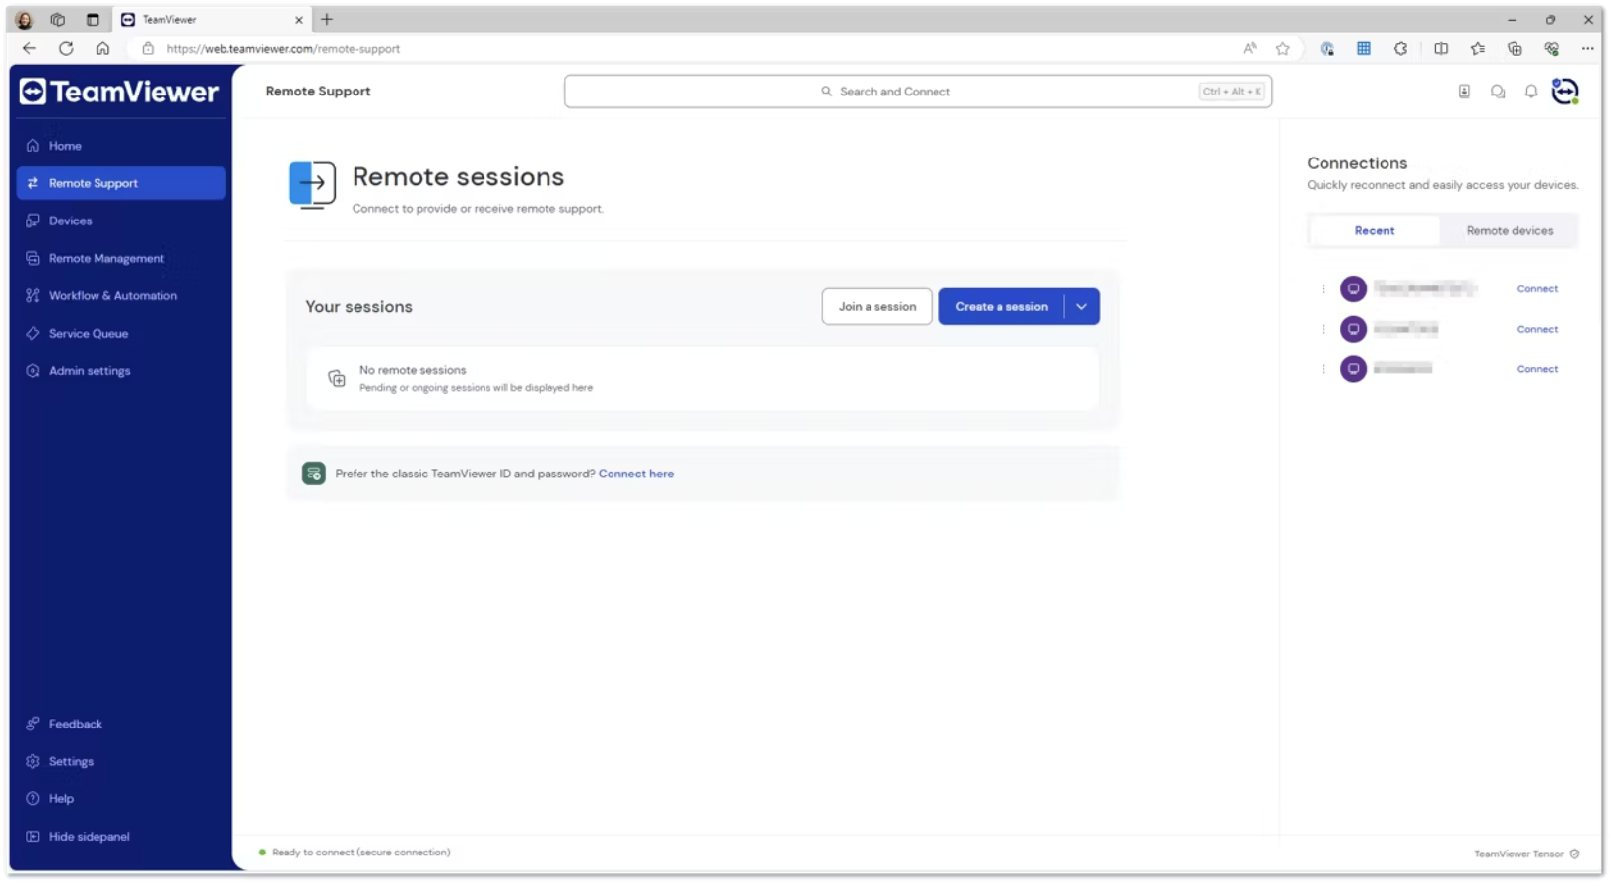The width and height of the screenshot is (1613, 886).
Task: Go to Admin settings in sidebar
Action: tap(90, 371)
